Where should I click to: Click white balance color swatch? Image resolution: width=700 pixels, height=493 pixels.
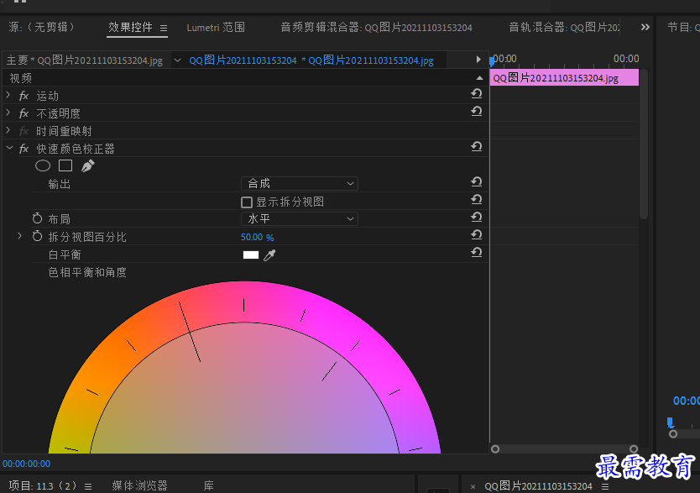coord(251,255)
